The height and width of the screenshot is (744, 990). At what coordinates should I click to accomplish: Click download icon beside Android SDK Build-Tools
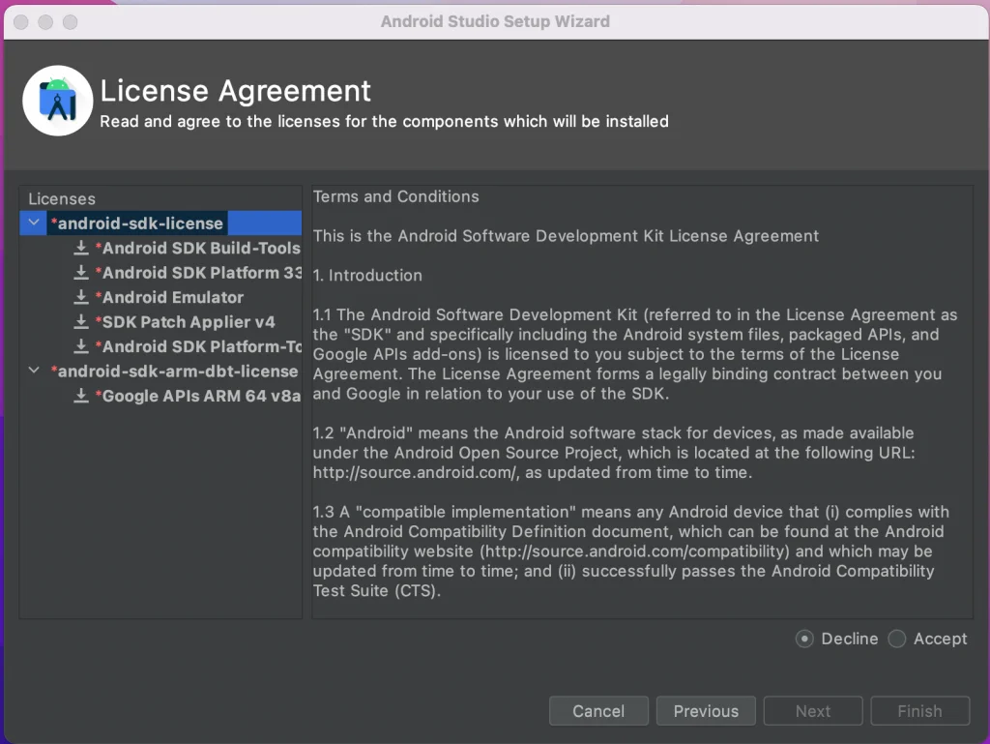click(81, 248)
